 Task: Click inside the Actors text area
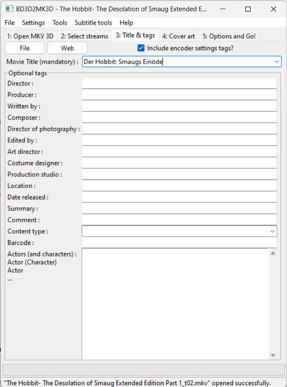175,303
